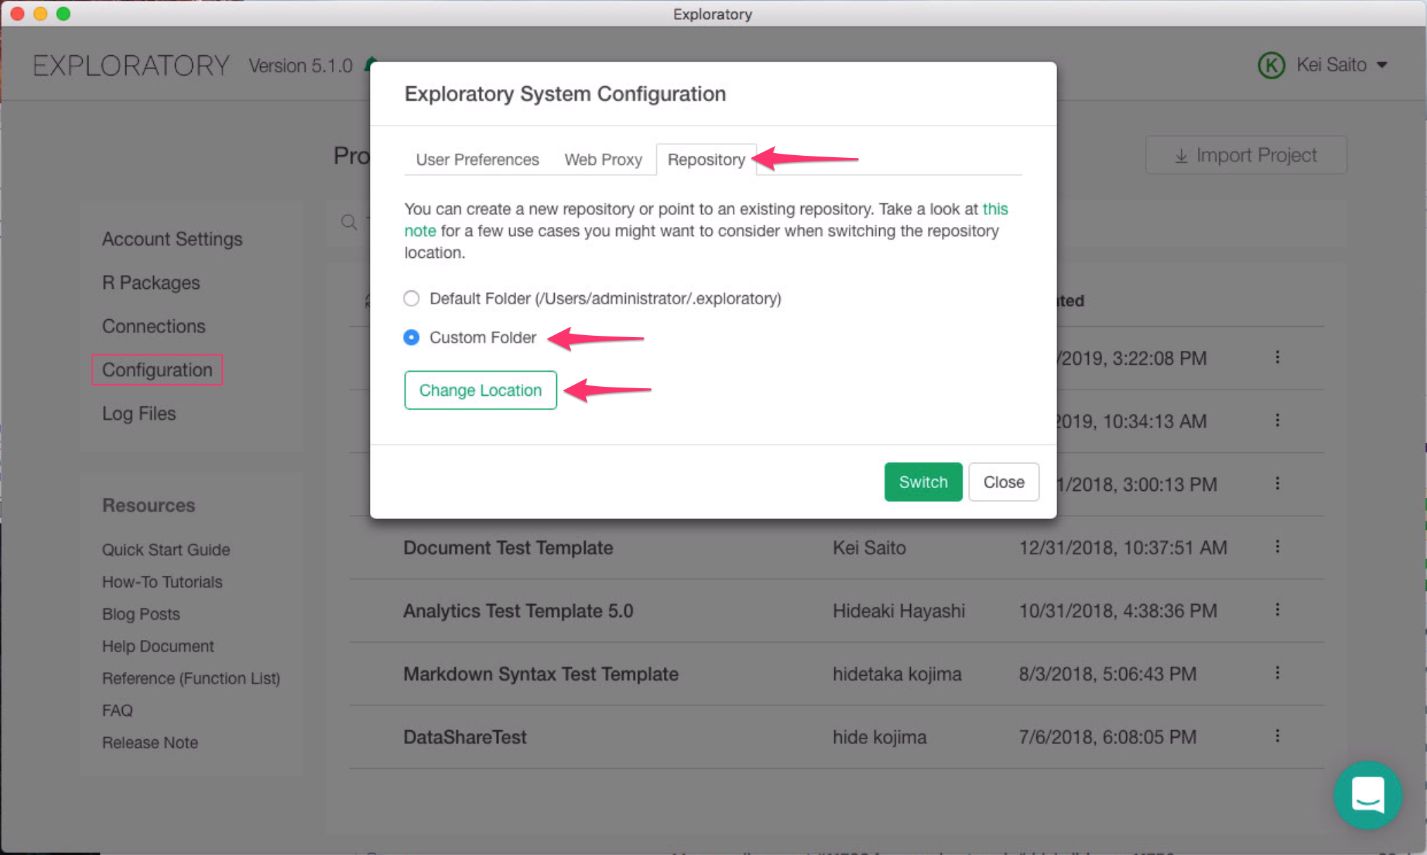1427x855 pixels.
Task: Expand the Kei Saito account dropdown arrow
Action: (1382, 65)
